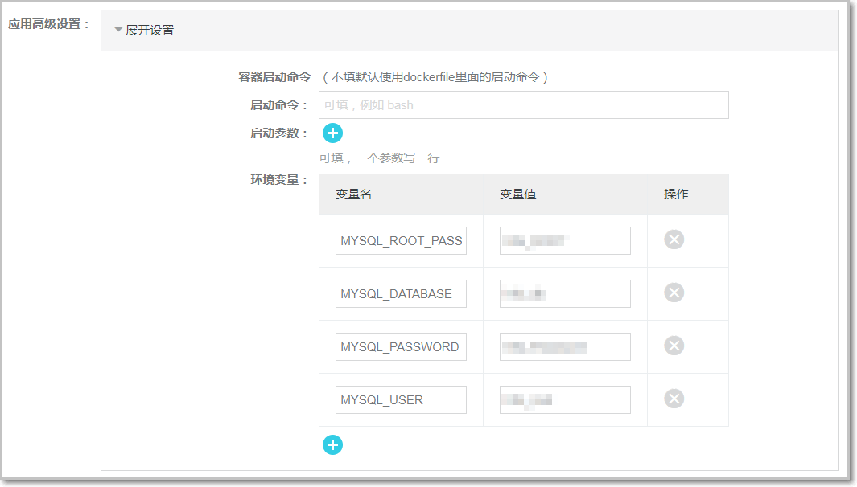Viewport: 857px width, 487px height.
Task: Focus the value field for MYSQL_ROOT_PASS
Action: [565, 241]
